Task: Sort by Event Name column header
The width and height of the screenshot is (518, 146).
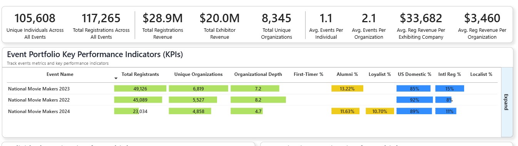Action: [60, 74]
